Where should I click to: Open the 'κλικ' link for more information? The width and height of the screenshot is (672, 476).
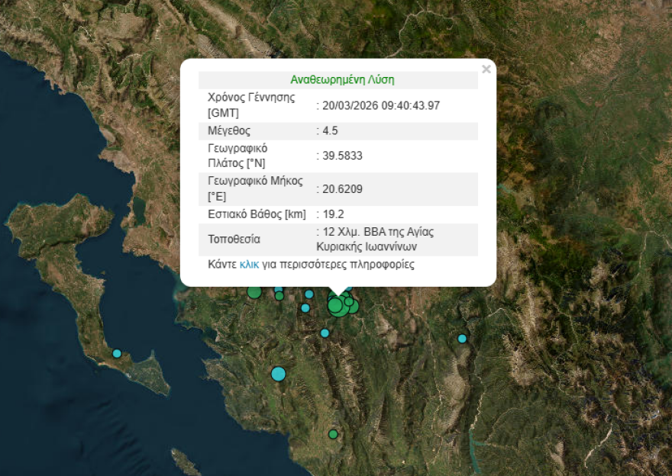click(249, 265)
